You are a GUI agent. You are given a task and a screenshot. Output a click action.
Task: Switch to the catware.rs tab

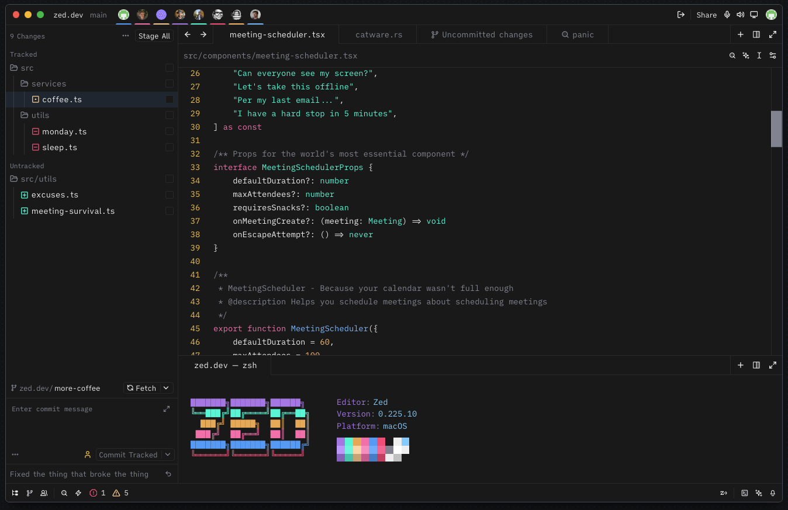(379, 34)
